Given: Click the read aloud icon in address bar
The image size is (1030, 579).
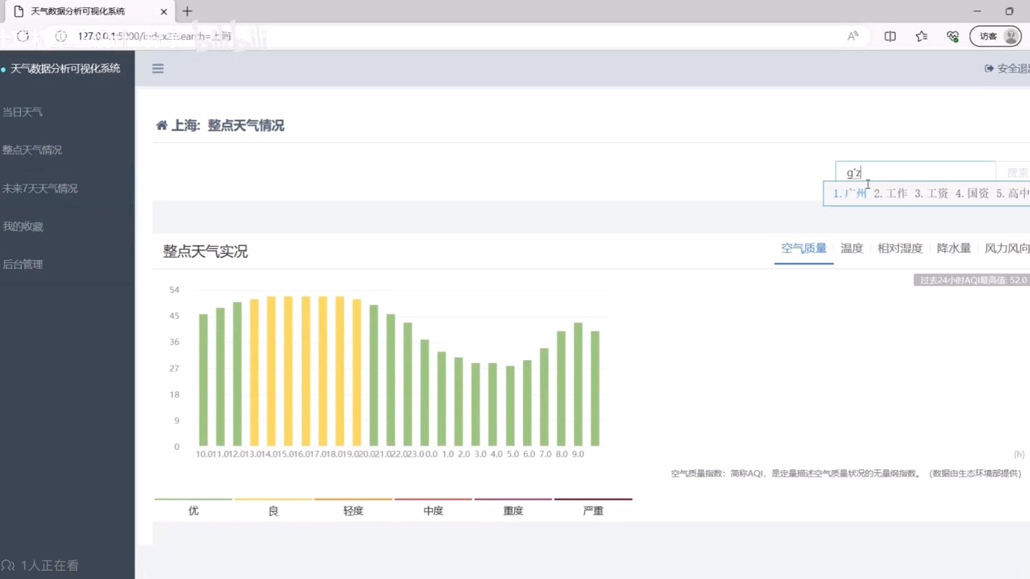Looking at the screenshot, I should pyautogui.click(x=852, y=36).
